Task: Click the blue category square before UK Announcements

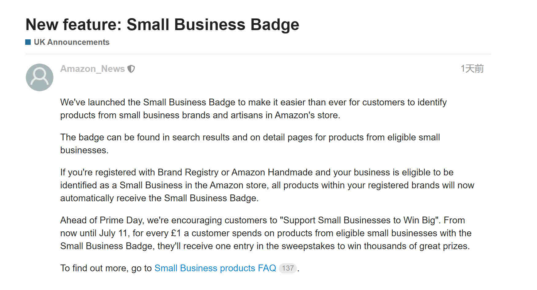Action: point(28,42)
